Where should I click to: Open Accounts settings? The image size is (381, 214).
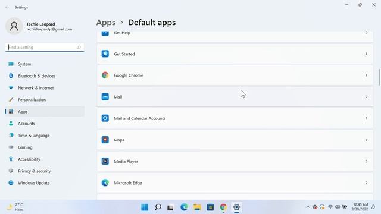pyautogui.click(x=45, y=124)
